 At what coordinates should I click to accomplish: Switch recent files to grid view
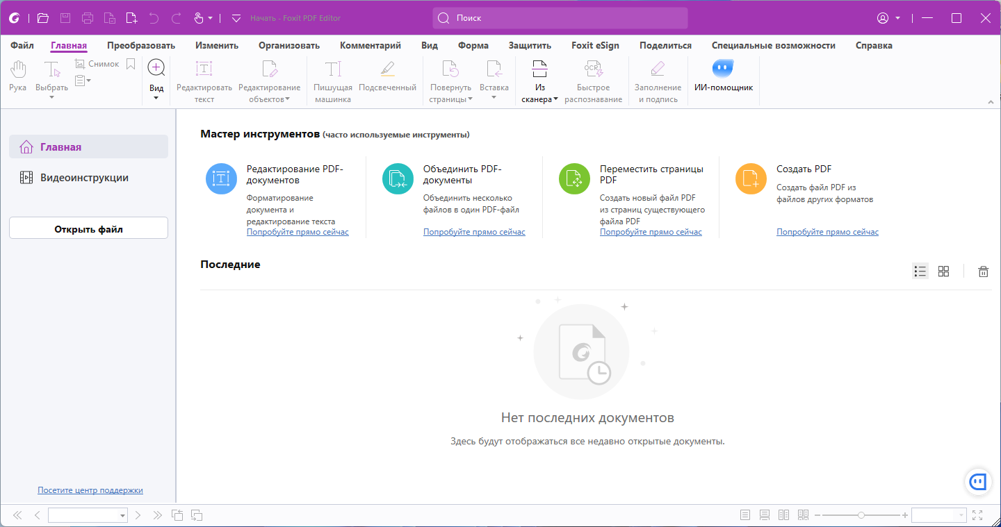point(943,271)
